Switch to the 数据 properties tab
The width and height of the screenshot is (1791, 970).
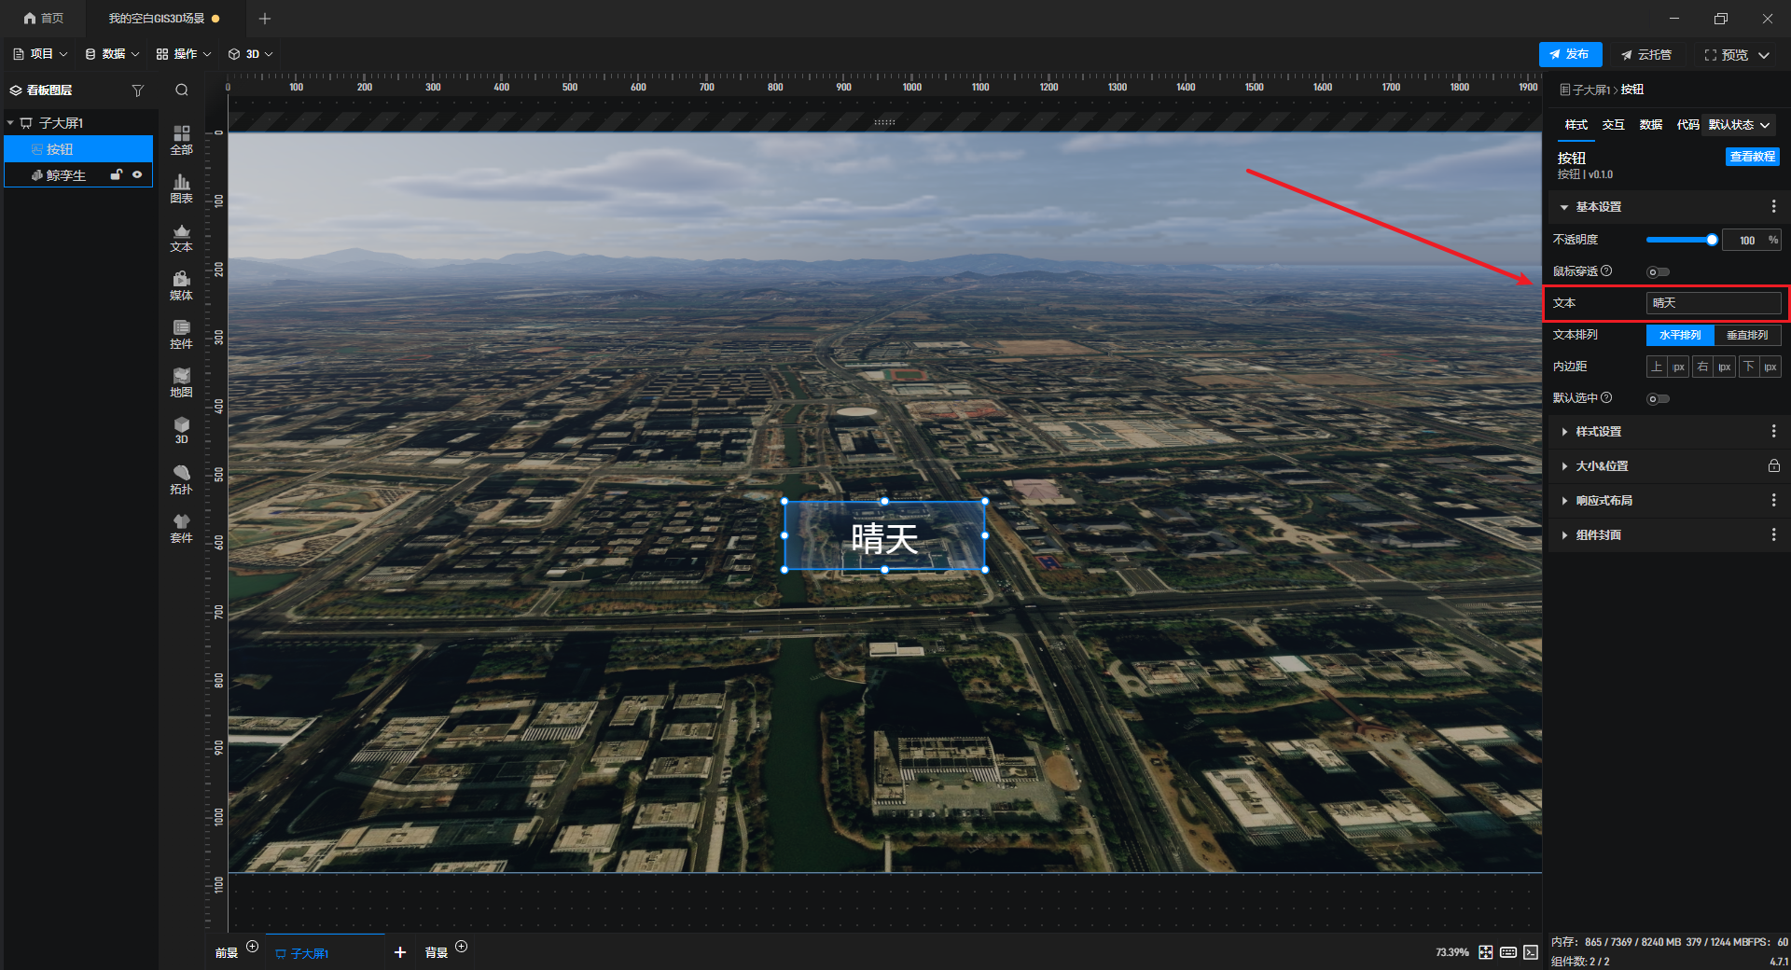(x=1651, y=125)
